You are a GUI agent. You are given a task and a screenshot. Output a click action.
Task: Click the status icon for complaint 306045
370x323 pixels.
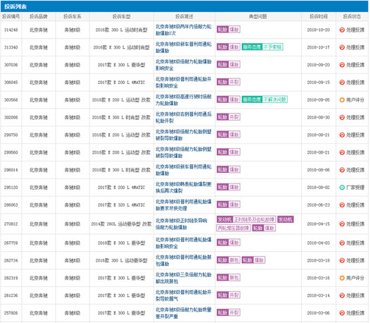pos(342,83)
